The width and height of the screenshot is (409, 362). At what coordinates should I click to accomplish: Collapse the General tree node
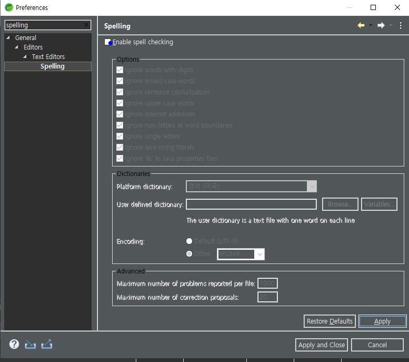click(8, 38)
